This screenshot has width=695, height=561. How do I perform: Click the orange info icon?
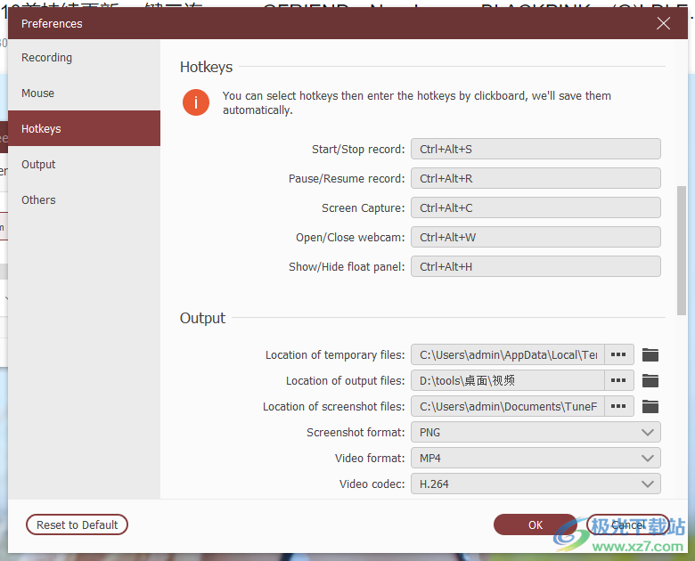point(196,102)
